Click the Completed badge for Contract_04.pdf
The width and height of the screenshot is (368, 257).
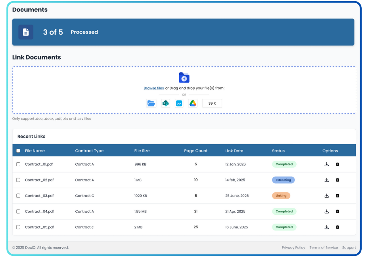pos(284,211)
